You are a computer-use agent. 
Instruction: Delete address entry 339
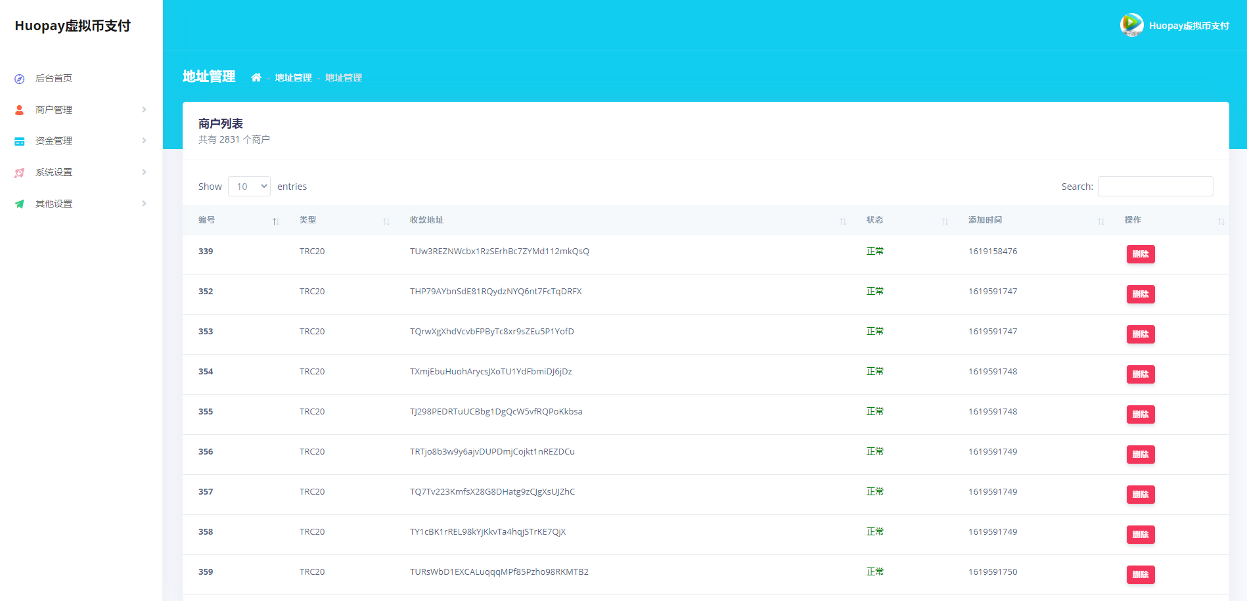[1141, 254]
